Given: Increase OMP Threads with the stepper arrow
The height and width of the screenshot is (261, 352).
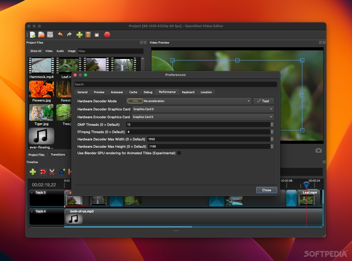Looking at the screenshot, I should [272, 123].
